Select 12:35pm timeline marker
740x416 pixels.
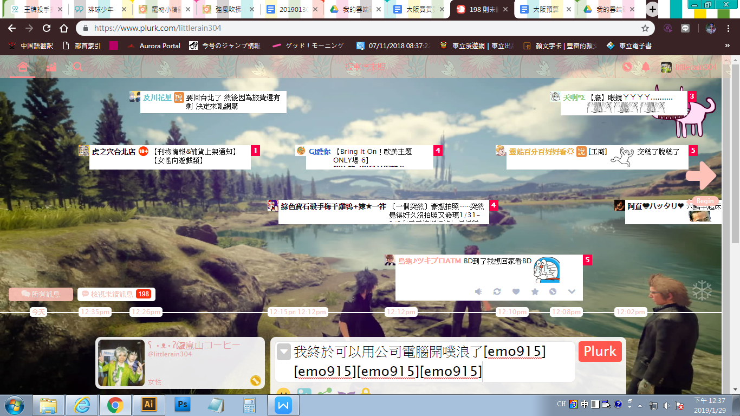coord(95,312)
